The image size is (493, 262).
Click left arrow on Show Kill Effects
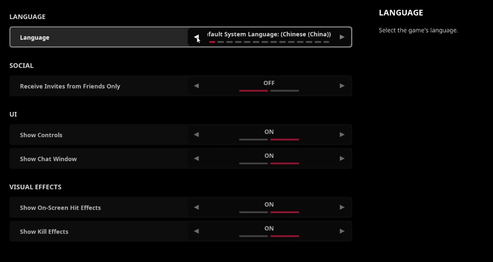tap(196, 232)
